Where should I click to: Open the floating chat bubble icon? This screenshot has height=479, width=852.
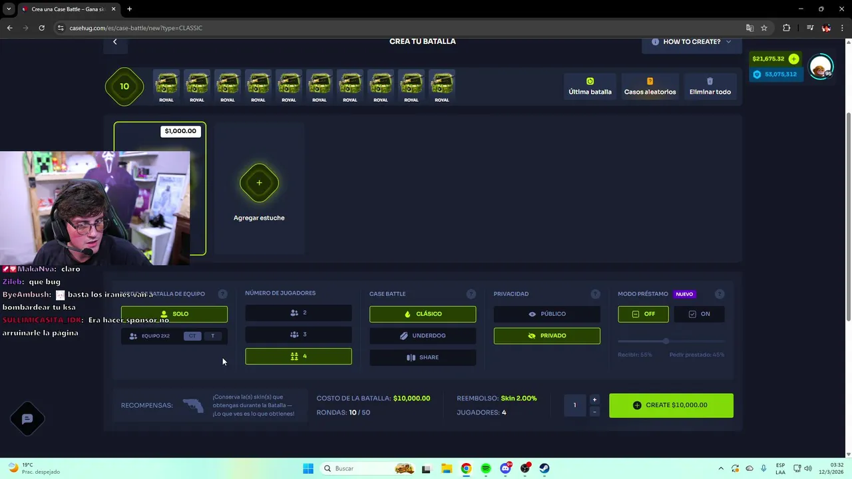(x=27, y=419)
